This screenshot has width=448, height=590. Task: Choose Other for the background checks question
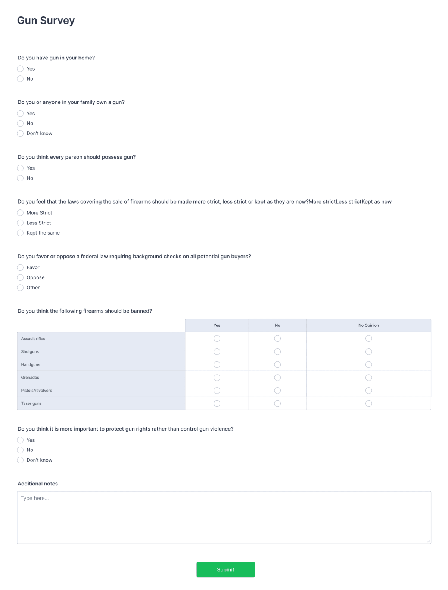(x=21, y=288)
